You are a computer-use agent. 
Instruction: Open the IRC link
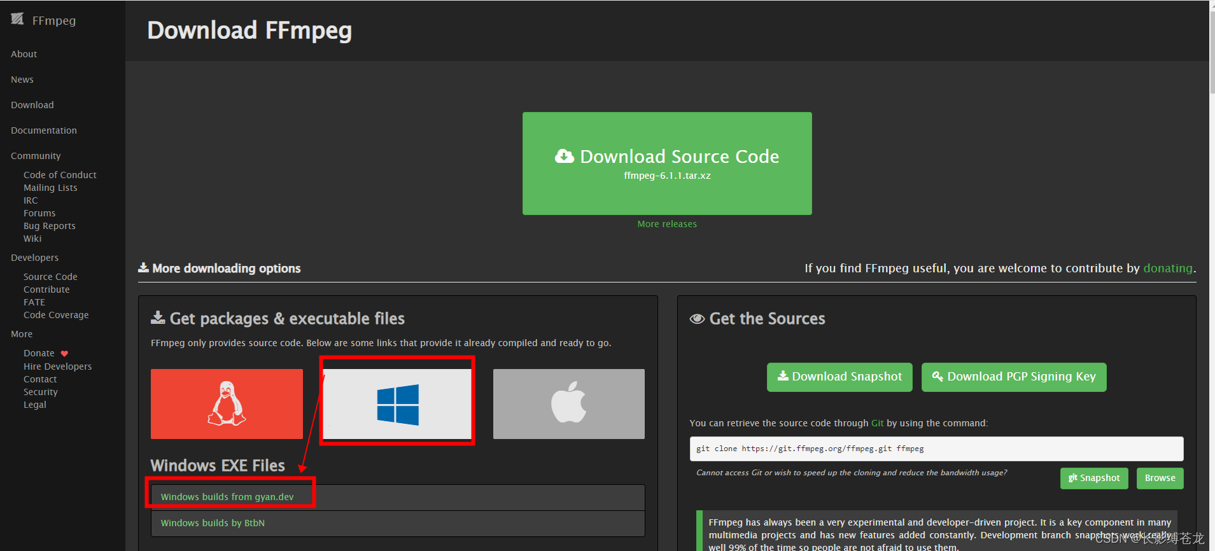click(31, 200)
